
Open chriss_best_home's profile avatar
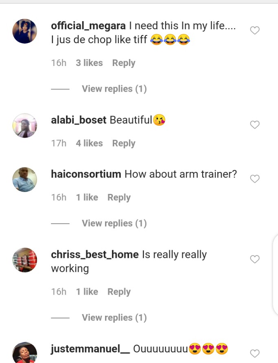pos(24,260)
